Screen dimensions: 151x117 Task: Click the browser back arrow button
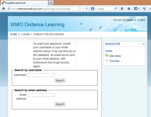(x=4, y=9)
